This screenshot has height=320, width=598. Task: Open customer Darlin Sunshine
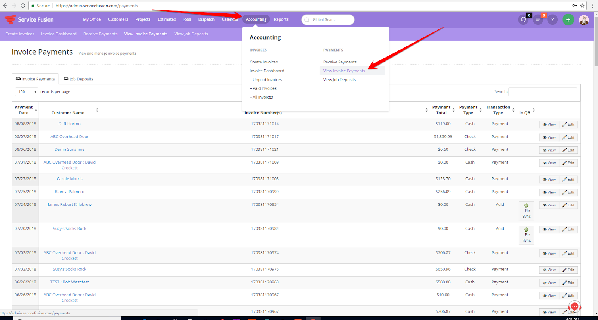[70, 149]
